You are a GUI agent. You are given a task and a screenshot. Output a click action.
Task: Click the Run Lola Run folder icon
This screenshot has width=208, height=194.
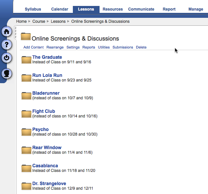(x=26, y=78)
